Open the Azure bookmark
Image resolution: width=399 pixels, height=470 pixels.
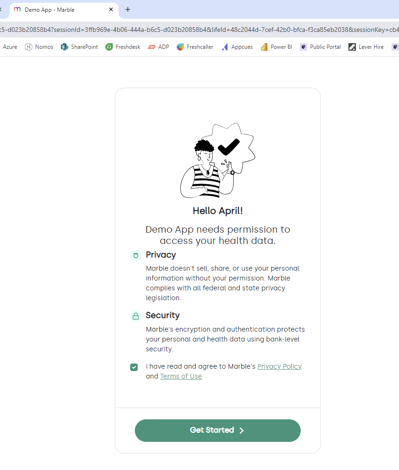[x=10, y=47]
